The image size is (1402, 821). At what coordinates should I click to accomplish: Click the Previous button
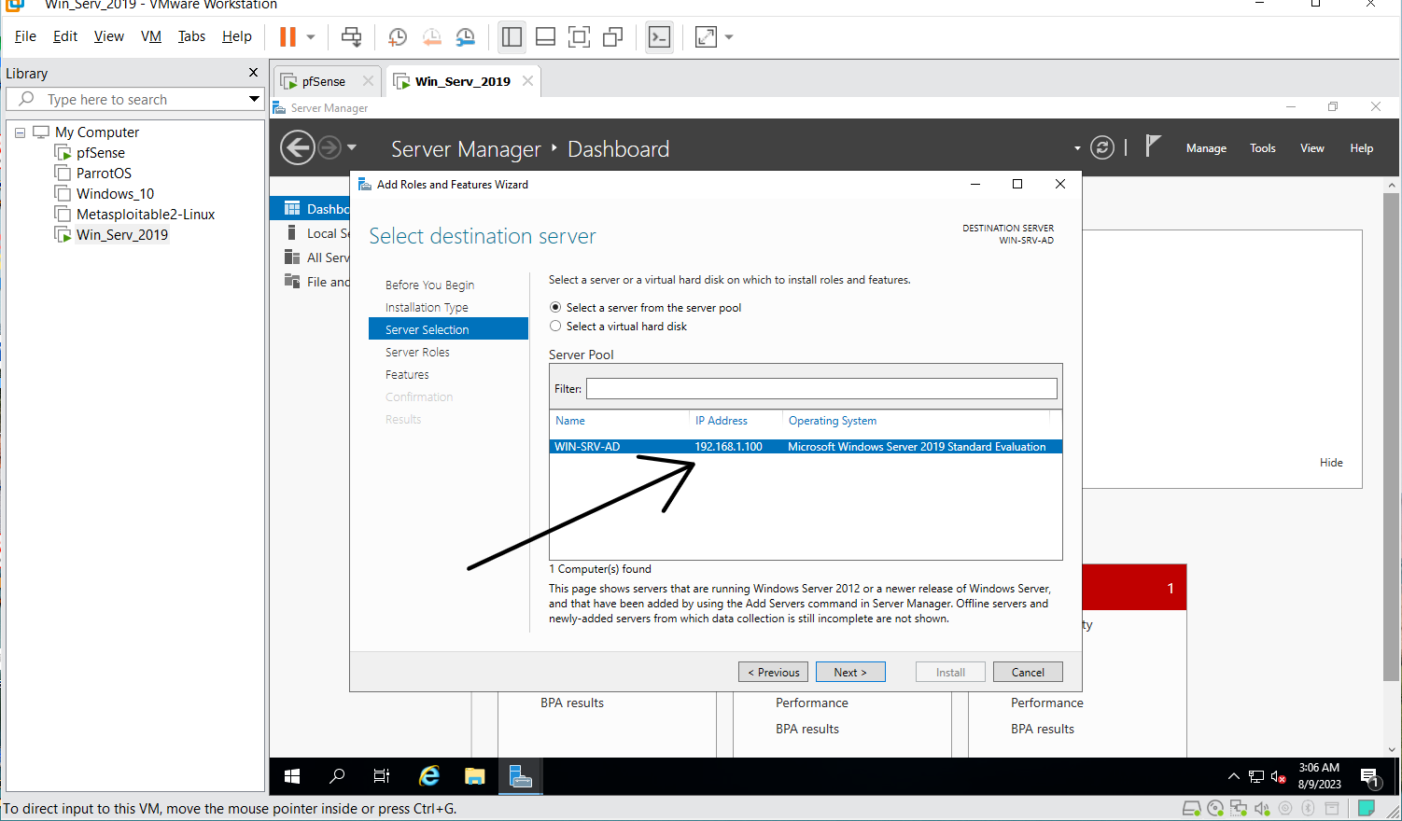774,672
